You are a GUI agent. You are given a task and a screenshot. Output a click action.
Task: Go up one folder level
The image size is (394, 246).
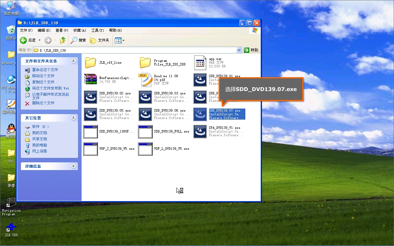tap(63, 40)
